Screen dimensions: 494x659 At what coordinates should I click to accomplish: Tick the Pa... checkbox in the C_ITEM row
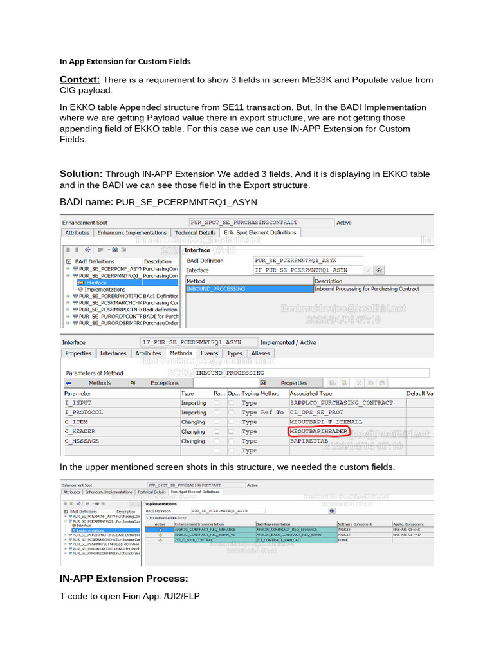[217, 422]
